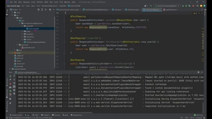
Task: Switch to application.yml editor tab
Action: coord(171,10)
